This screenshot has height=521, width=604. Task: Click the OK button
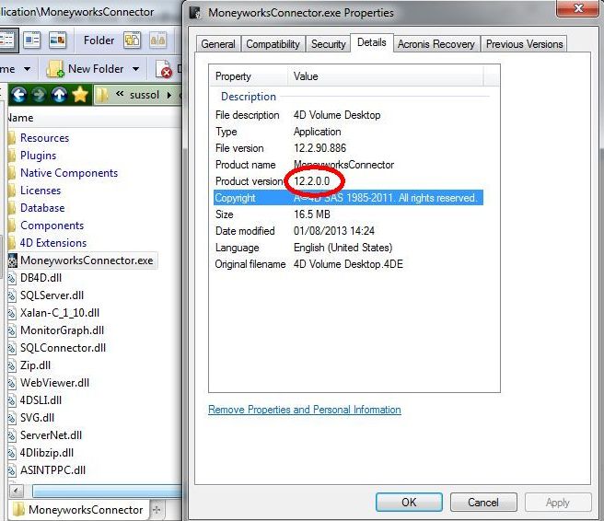pos(409,503)
